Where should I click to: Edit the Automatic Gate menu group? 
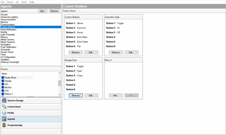(131, 52)
